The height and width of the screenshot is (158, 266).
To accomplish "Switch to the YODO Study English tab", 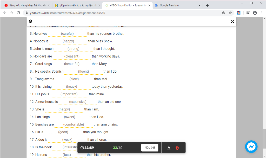I will coord(128,5).
